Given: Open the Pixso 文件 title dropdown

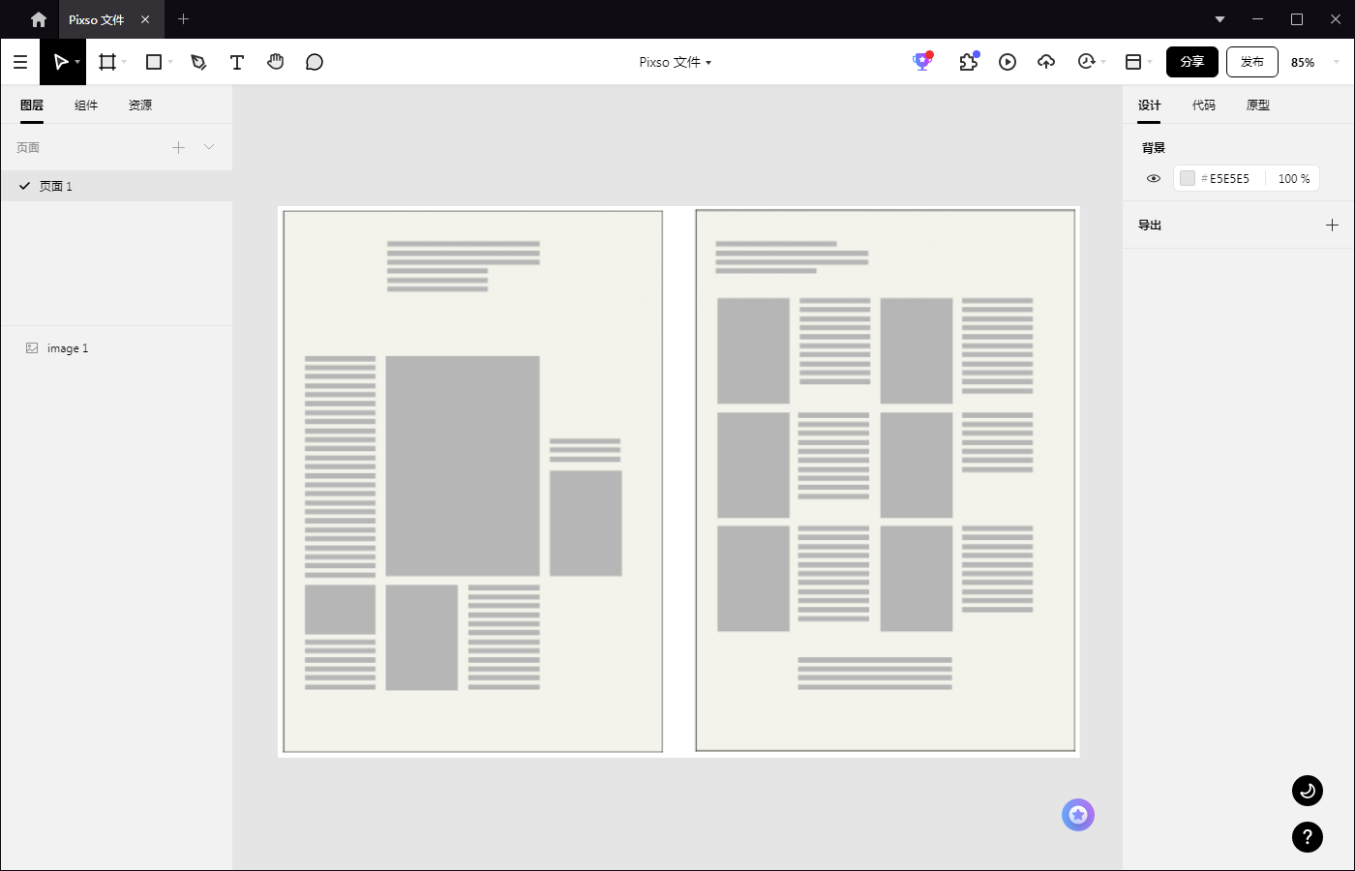Looking at the screenshot, I should coord(676,62).
